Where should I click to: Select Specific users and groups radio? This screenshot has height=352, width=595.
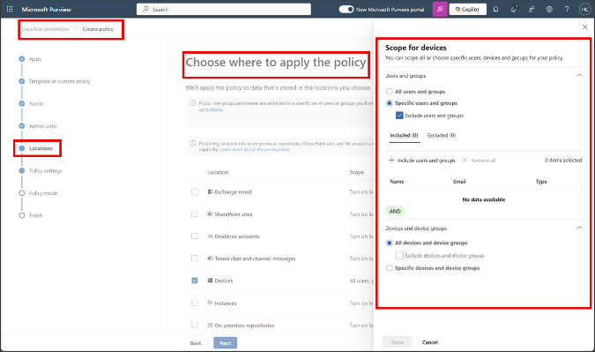[x=389, y=103]
